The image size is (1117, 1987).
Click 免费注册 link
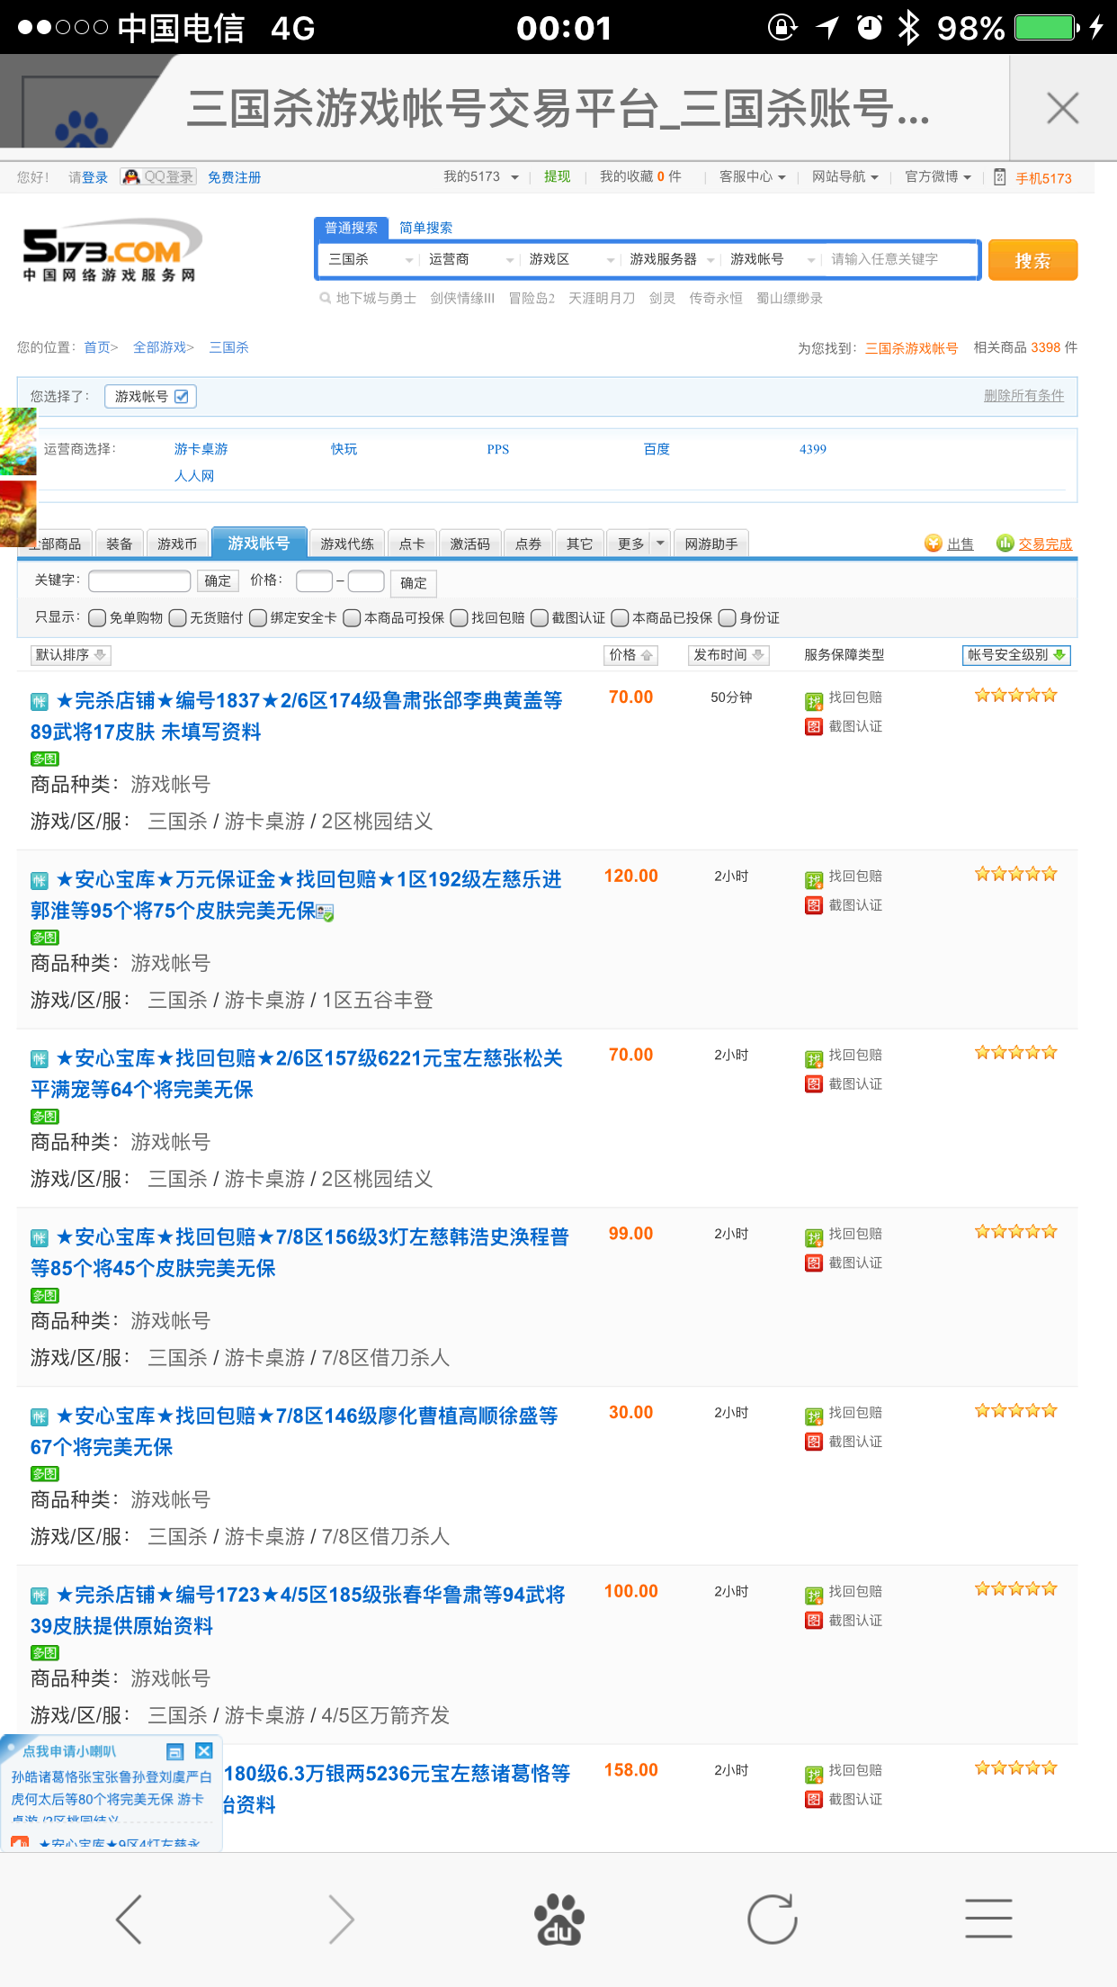click(235, 177)
